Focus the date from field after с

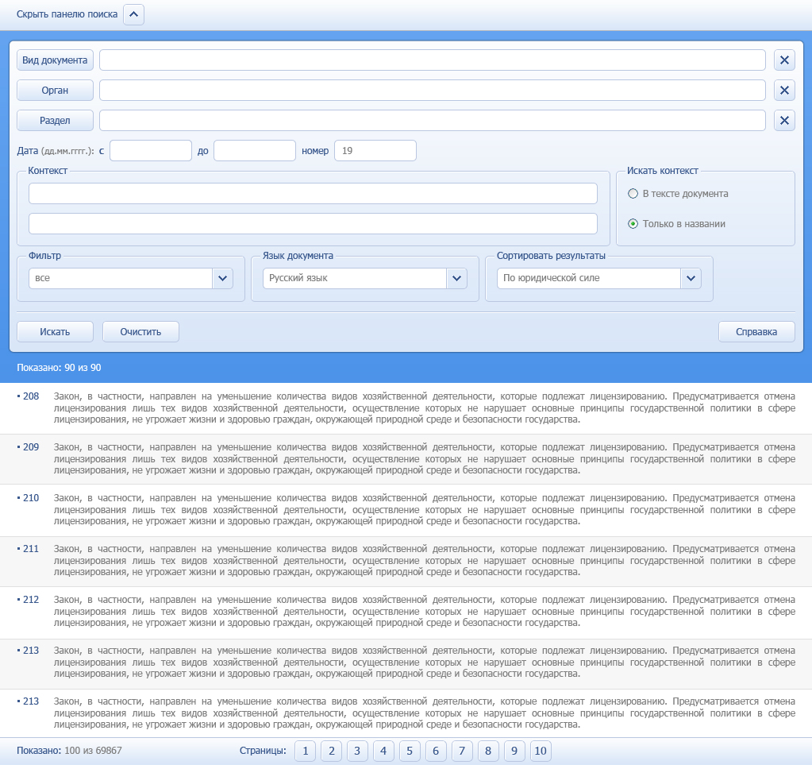pos(151,151)
